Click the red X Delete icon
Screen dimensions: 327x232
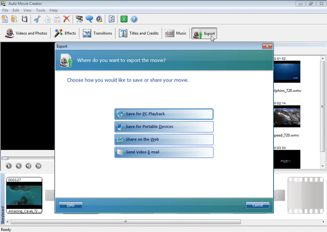pos(67,19)
